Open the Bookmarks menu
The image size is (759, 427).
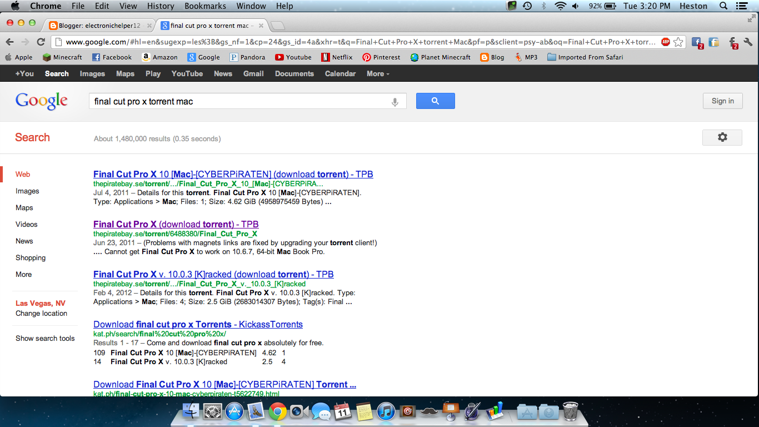tap(205, 6)
